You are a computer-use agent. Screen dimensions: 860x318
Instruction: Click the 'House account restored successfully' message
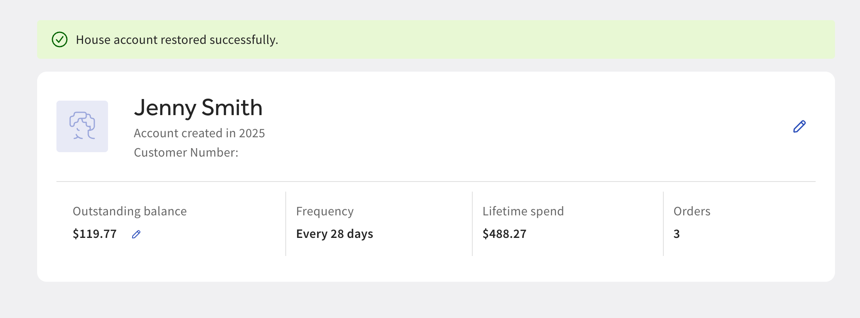tap(177, 40)
